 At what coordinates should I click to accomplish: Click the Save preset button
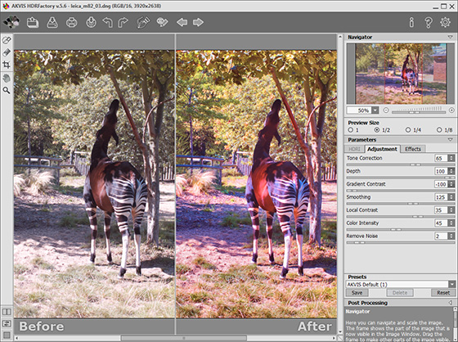357,293
